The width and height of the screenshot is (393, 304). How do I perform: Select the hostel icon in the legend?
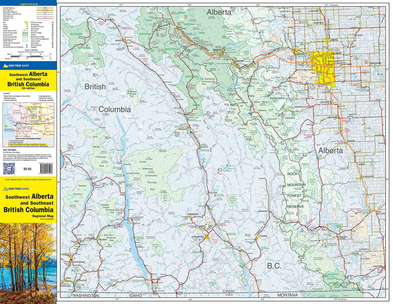pos(52,35)
